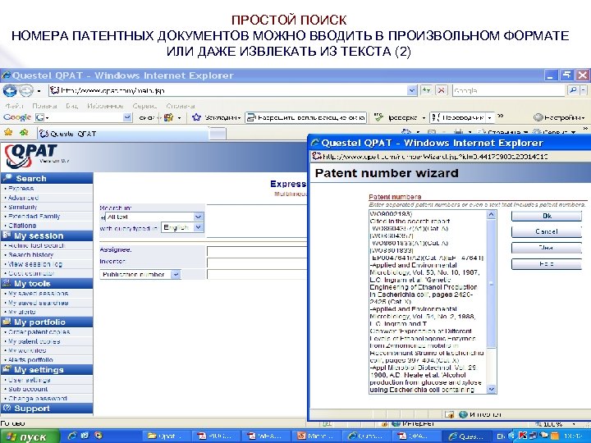The height and width of the screenshot is (443, 591).
Task: Click the Help button in wizard
Action: pyautogui.click(x=547, y=263)
